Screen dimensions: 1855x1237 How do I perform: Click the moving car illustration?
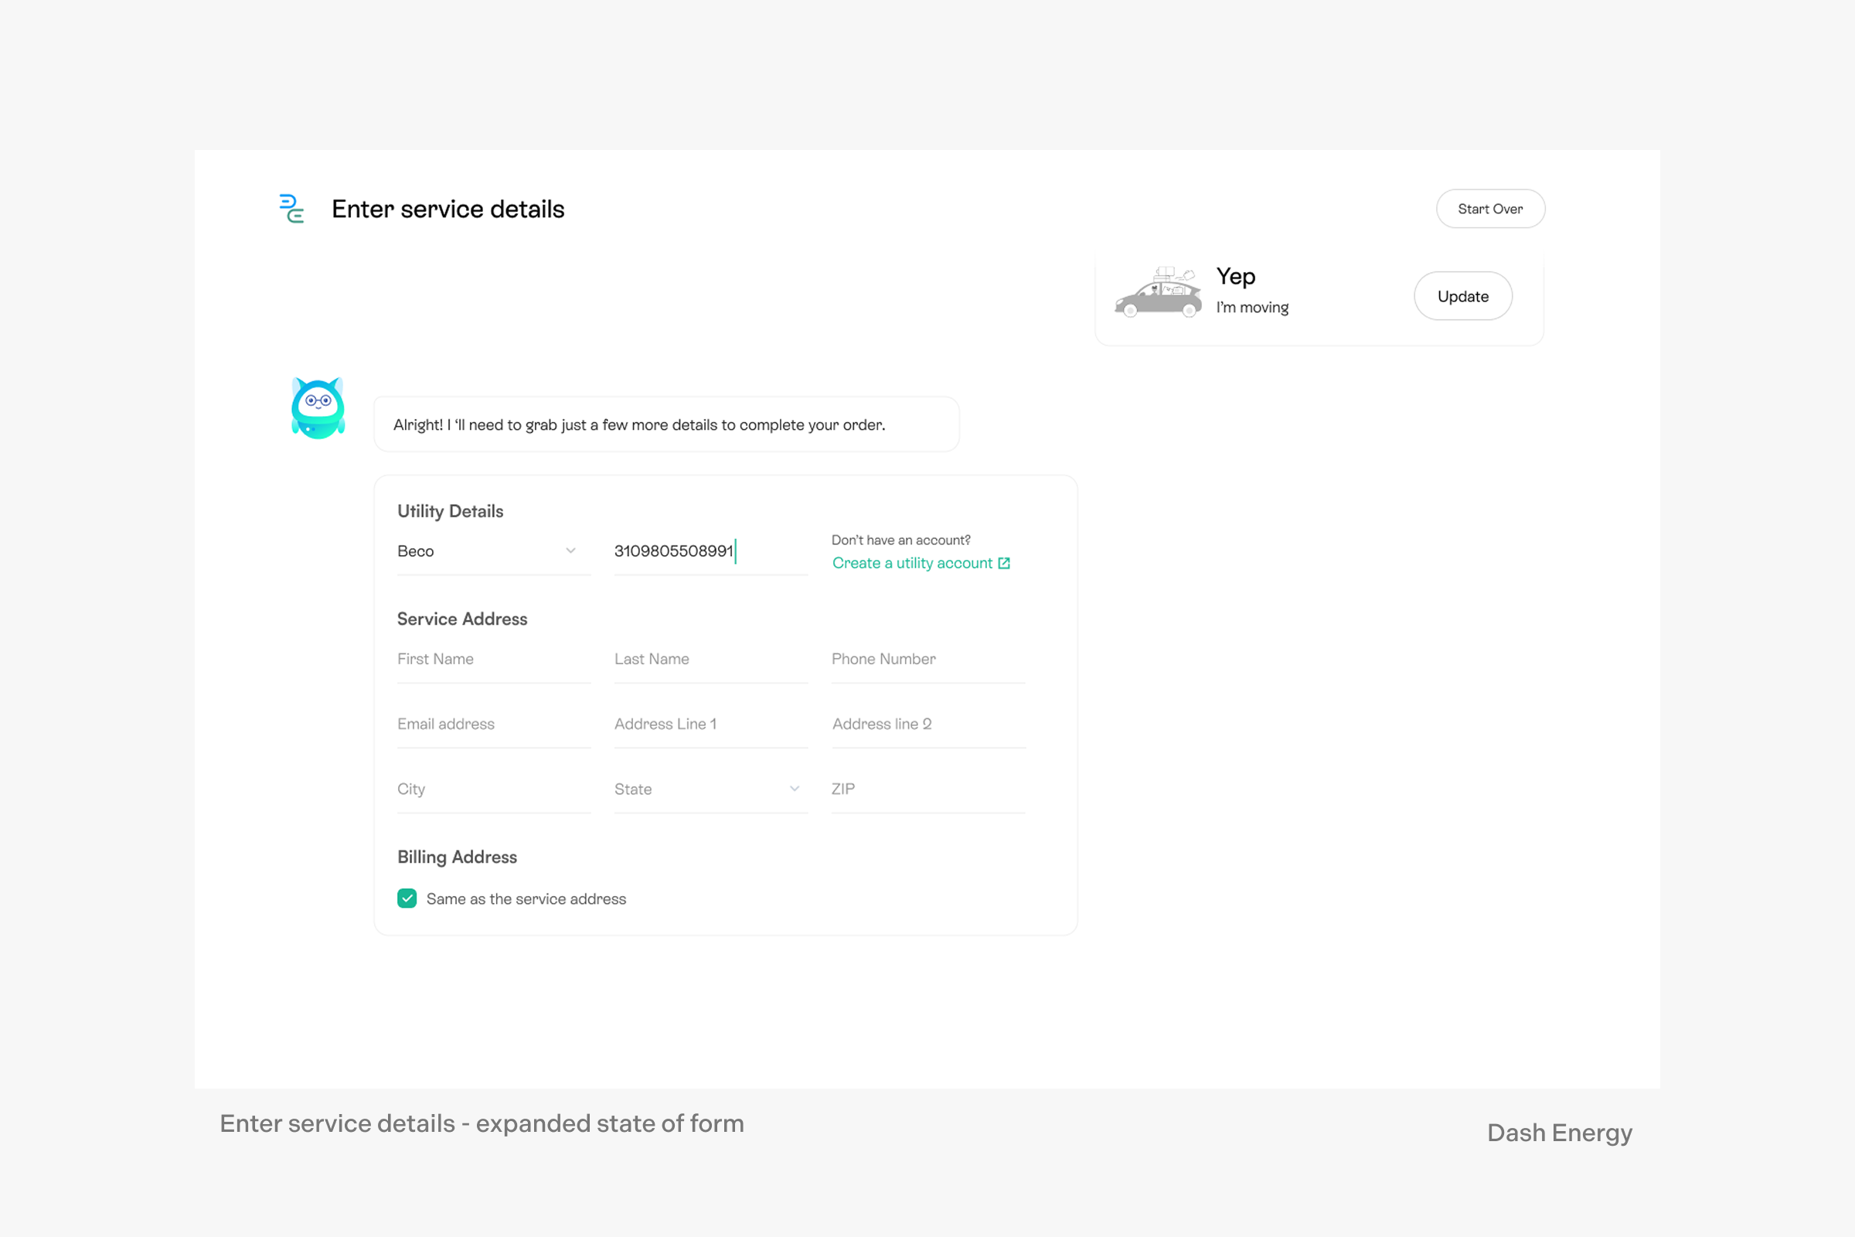[1157, 294]
